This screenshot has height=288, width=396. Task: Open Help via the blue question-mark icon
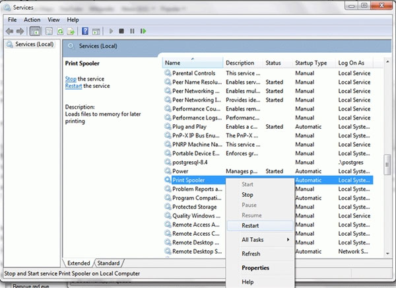85,31
